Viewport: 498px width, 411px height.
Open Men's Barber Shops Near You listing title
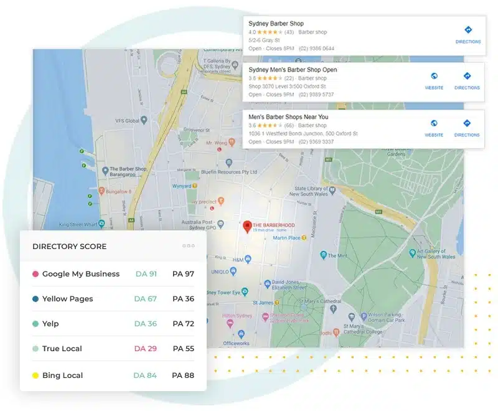(288, 117)
